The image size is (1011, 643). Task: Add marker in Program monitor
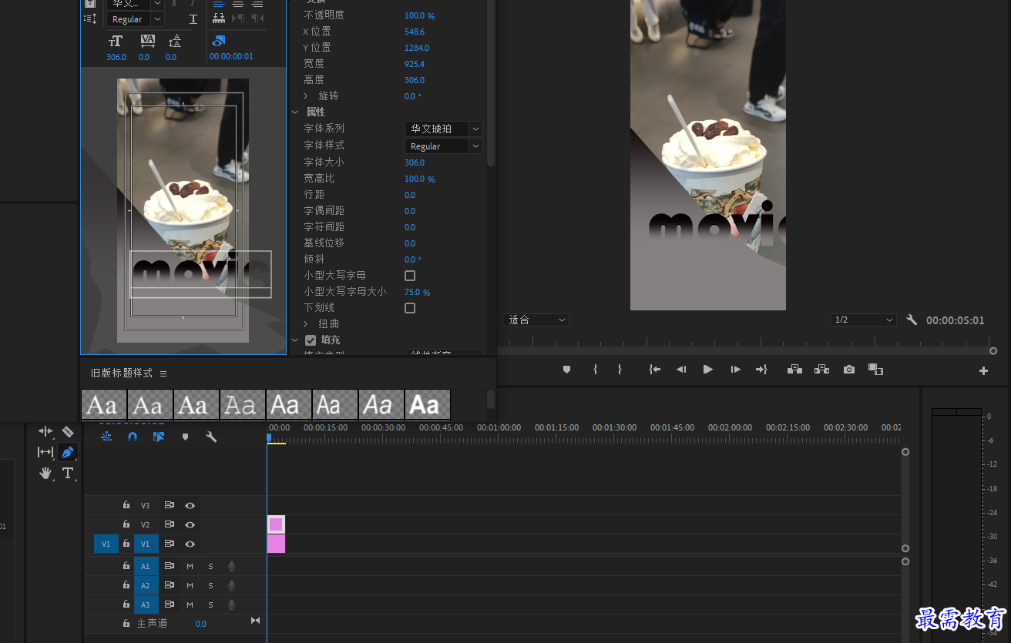pos(566,370)
